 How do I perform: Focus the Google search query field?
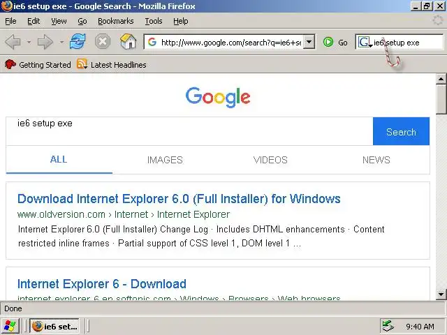pyautogui.click(x=189, y=131)
